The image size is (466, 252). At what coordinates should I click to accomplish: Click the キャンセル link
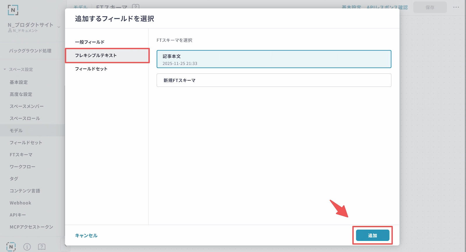(x=86, y=235)
